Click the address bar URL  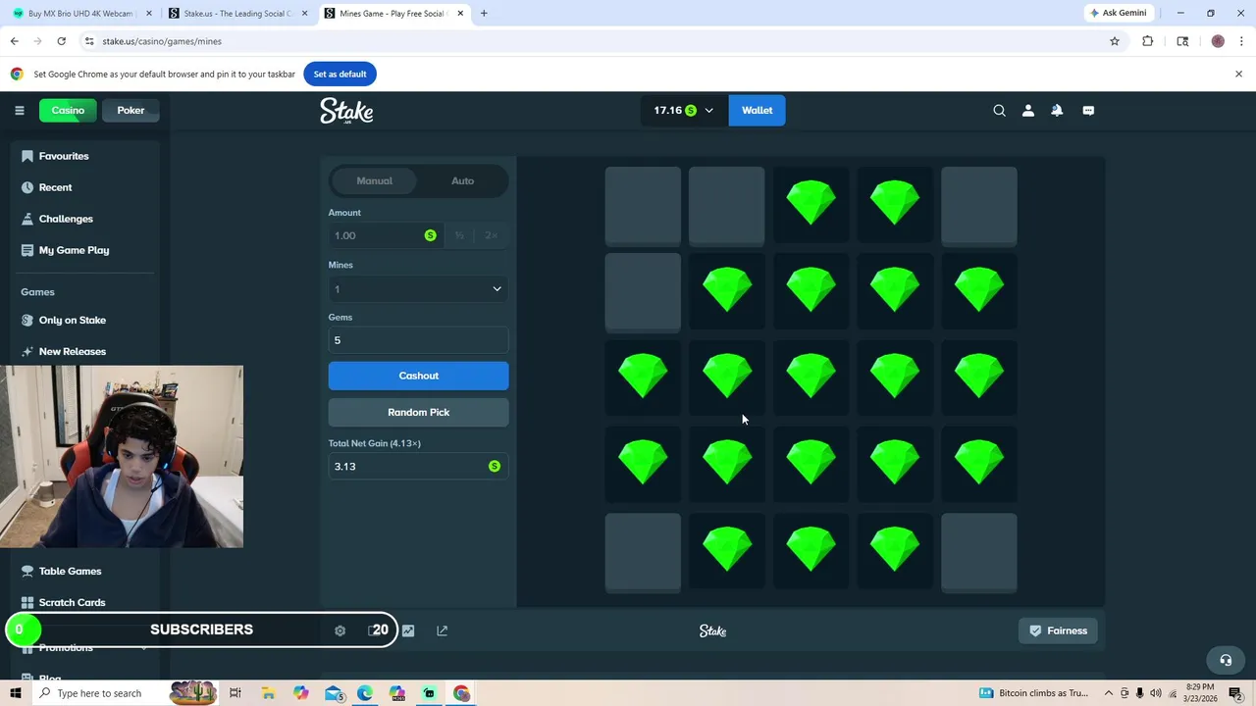[x=162, y=41]
